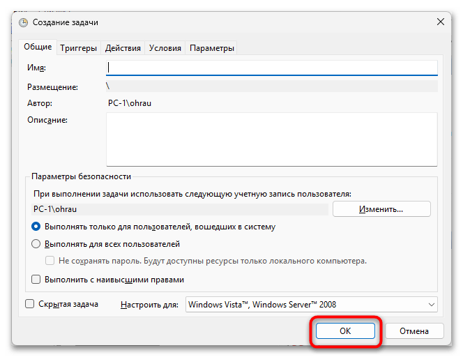This screenshot has width=463, height=357.
Task: Click the Изменить... button
Action: 381,209
